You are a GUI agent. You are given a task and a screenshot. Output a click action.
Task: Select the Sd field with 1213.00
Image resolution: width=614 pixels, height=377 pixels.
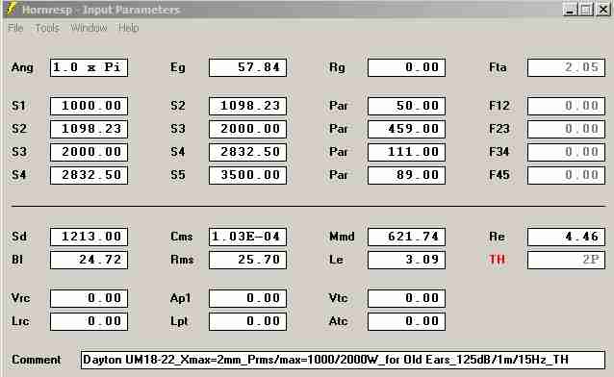(89, 237)
